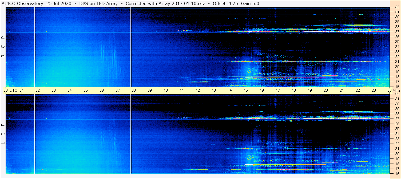Screen dimensions: 401x179
Task: Click the 19 hour label on time axis
Action: [310, 90]
